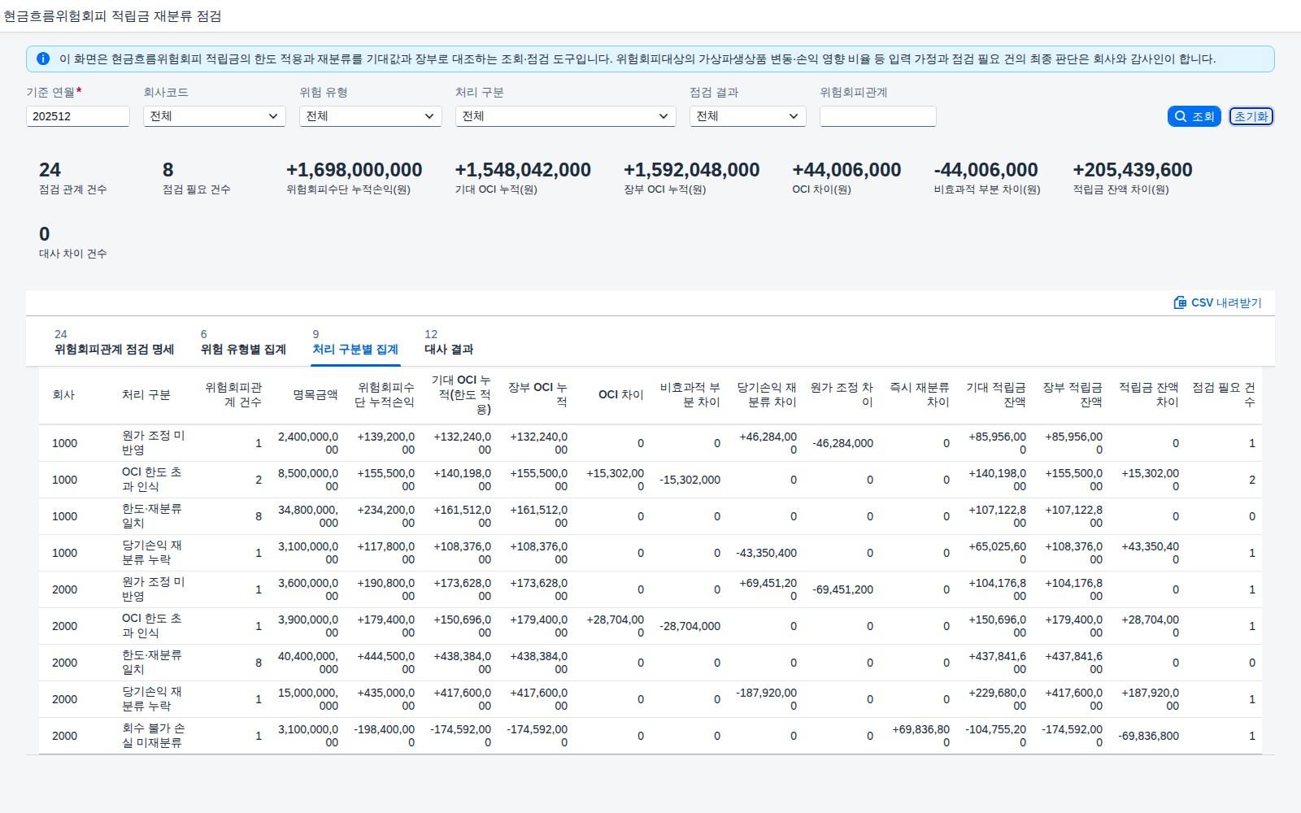The width and height of the screenshot is (1301, 813).
Task: Click the 조회 search button
Action: (1194, 116)
